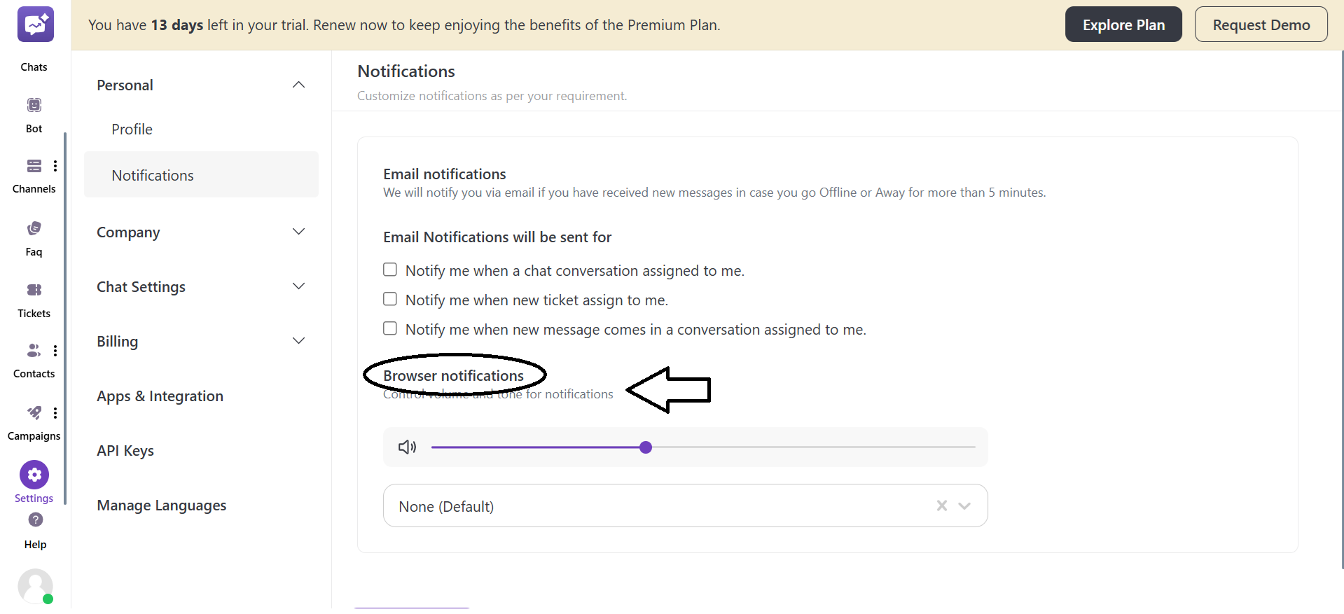
Task: Open the Bot section icon
Action: [34, 105]
